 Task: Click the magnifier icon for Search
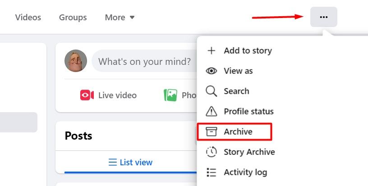(x=211, y=91)
